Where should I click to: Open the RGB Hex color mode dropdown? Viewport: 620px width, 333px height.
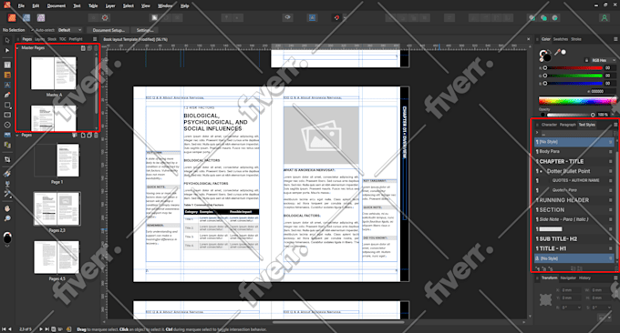(x=604, y=60)
